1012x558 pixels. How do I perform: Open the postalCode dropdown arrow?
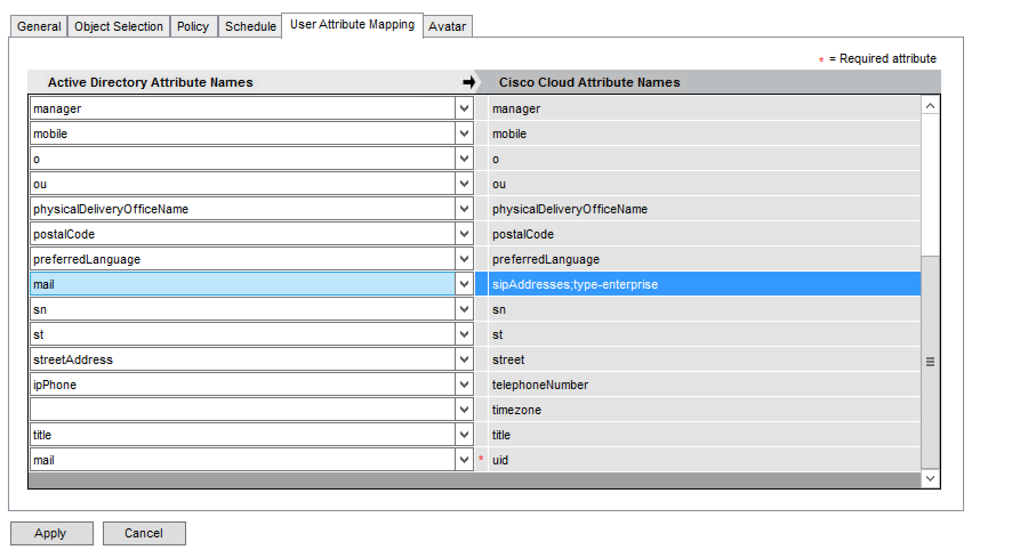(x=464, y=233)
